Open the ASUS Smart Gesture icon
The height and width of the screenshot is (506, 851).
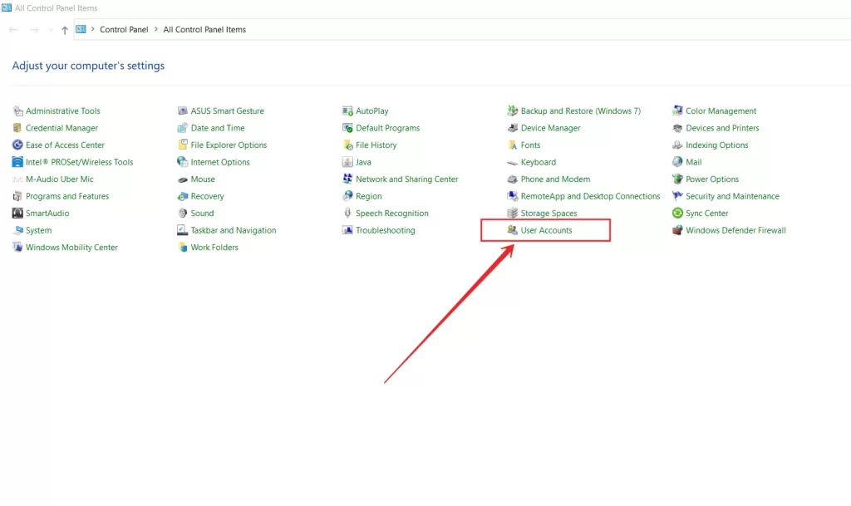coord(182,111)
